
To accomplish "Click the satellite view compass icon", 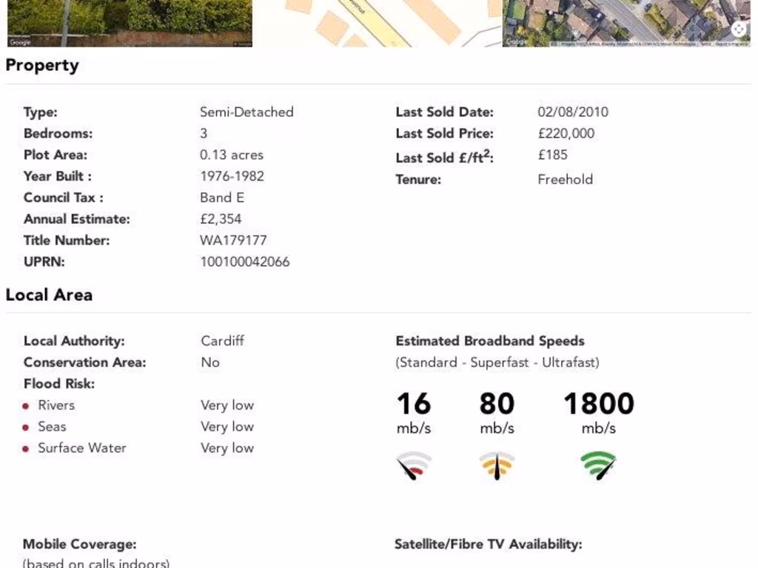I will pyautogui.click(x=739, y=29).
